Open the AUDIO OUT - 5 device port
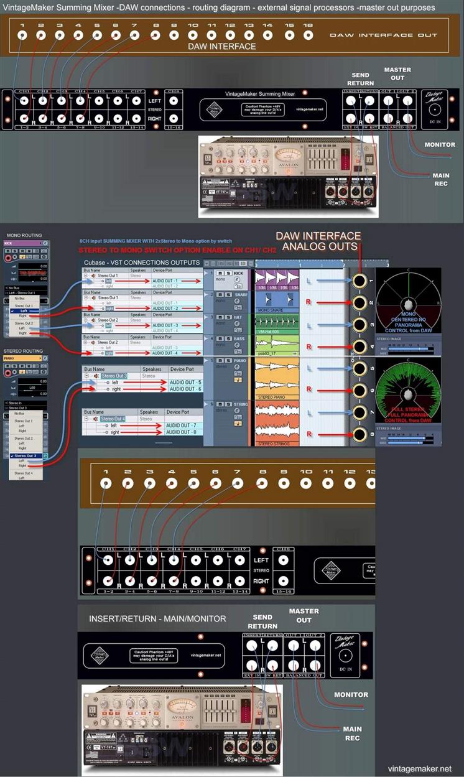 click(185, 382)
